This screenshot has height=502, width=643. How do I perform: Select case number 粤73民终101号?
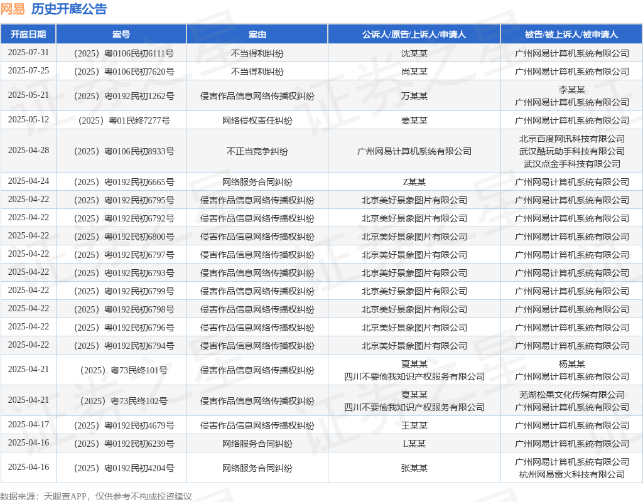124,370
